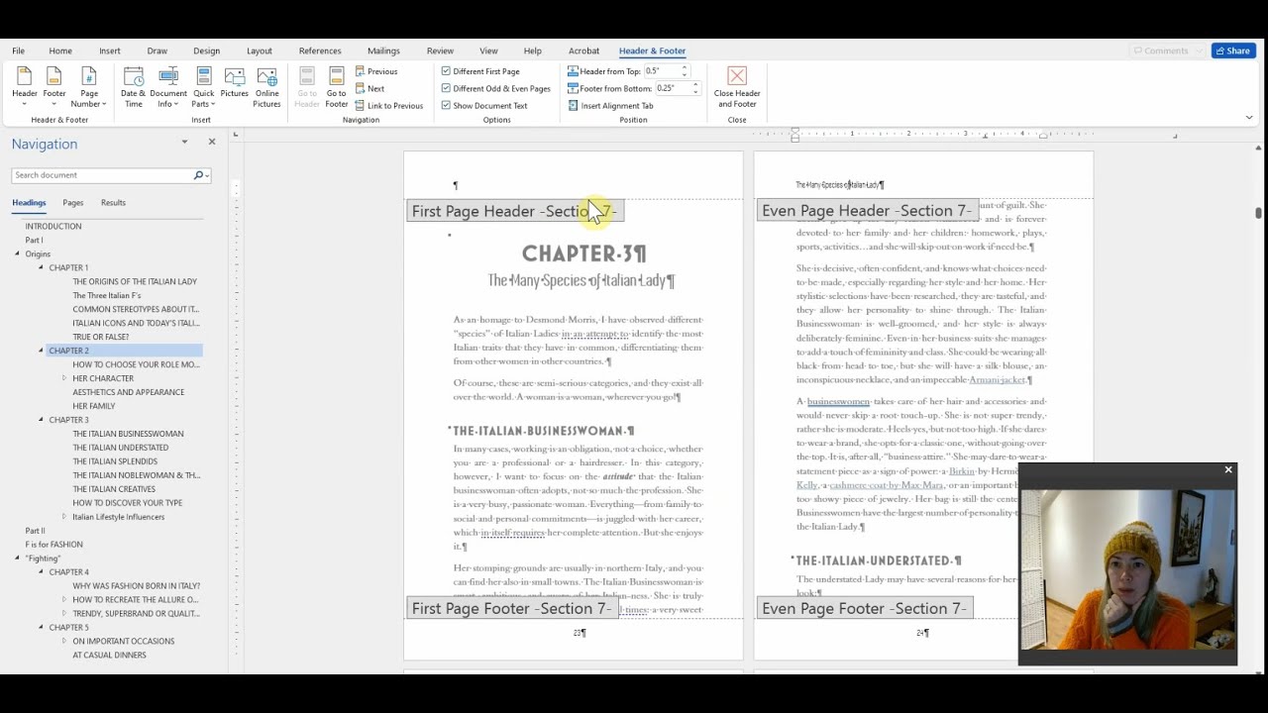The width and height of the screenshot is (1268, 713).
Task: Open the Footer gallery button
Action: [54, 87]
